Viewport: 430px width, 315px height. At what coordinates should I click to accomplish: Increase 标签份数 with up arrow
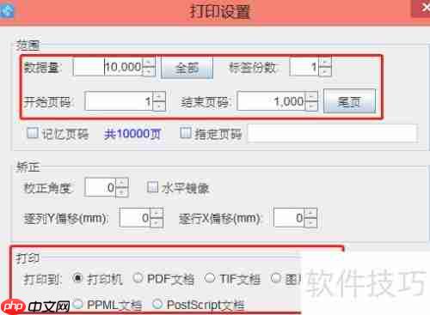click(325, 63)
